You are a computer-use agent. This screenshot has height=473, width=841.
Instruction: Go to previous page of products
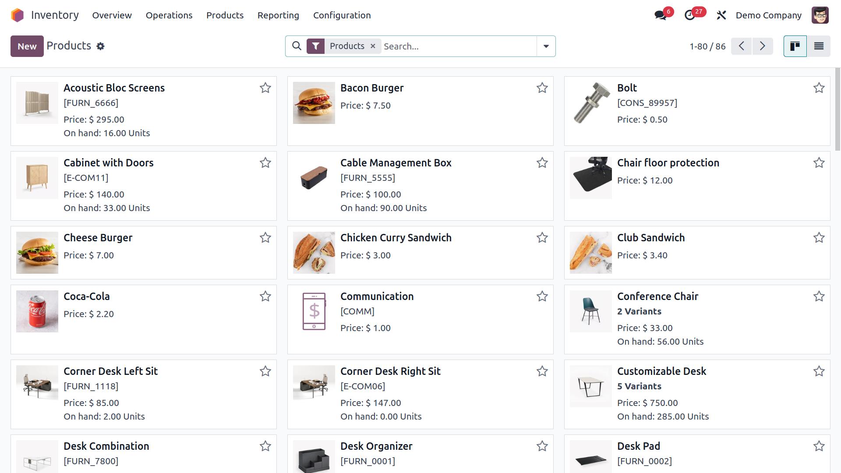[742, 46]
